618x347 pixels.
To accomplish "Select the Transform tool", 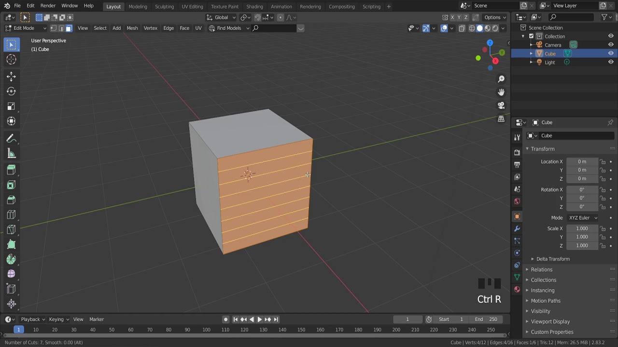I will pos(11,121).
